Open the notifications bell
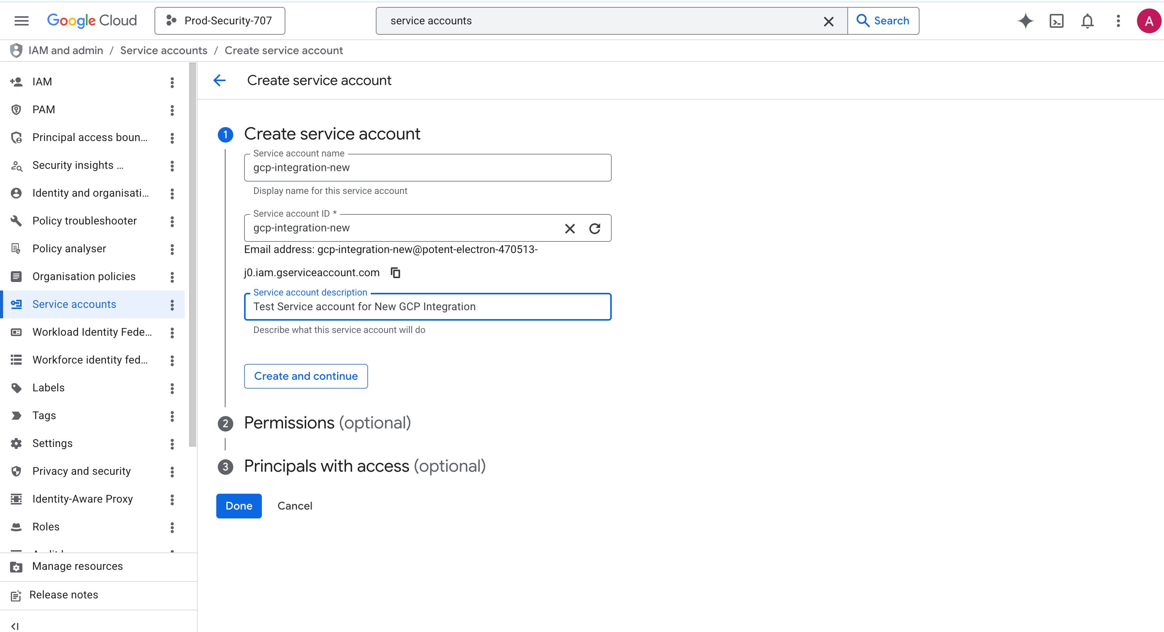The image size is (1164, 632). (1087, 21)
